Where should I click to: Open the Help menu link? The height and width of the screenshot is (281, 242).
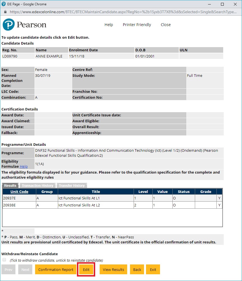109,25
